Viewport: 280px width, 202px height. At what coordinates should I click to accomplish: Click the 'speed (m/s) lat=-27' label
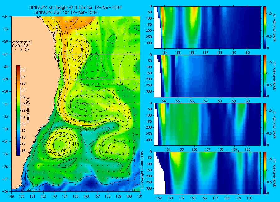point(275,28)
